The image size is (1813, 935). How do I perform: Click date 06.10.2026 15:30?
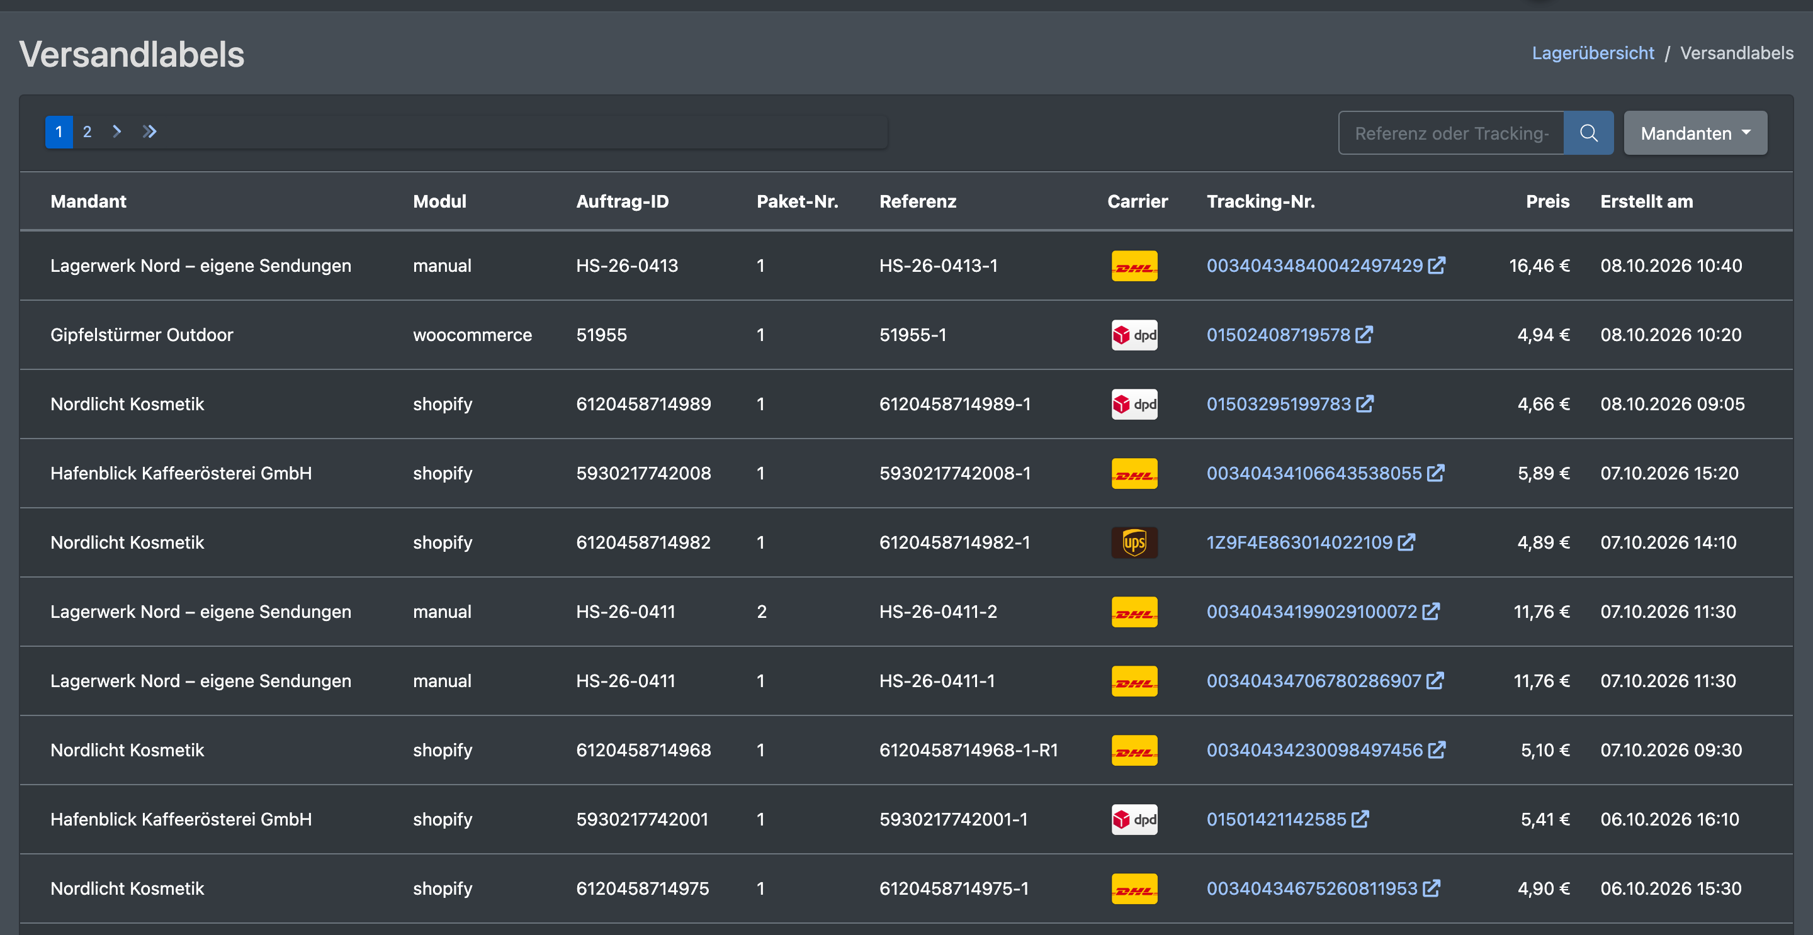(x=1671, y=888)
